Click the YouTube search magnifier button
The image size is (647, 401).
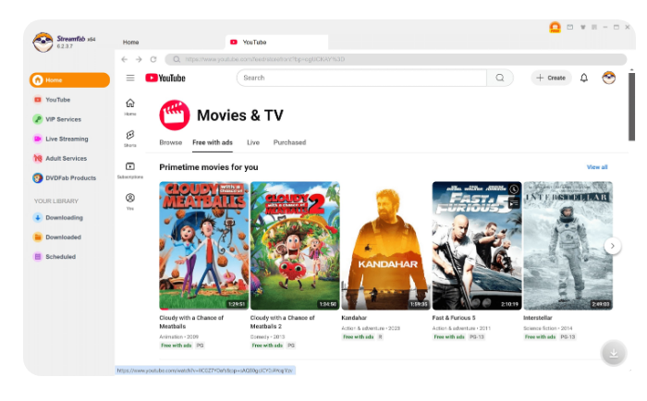(x=500, y=78)
